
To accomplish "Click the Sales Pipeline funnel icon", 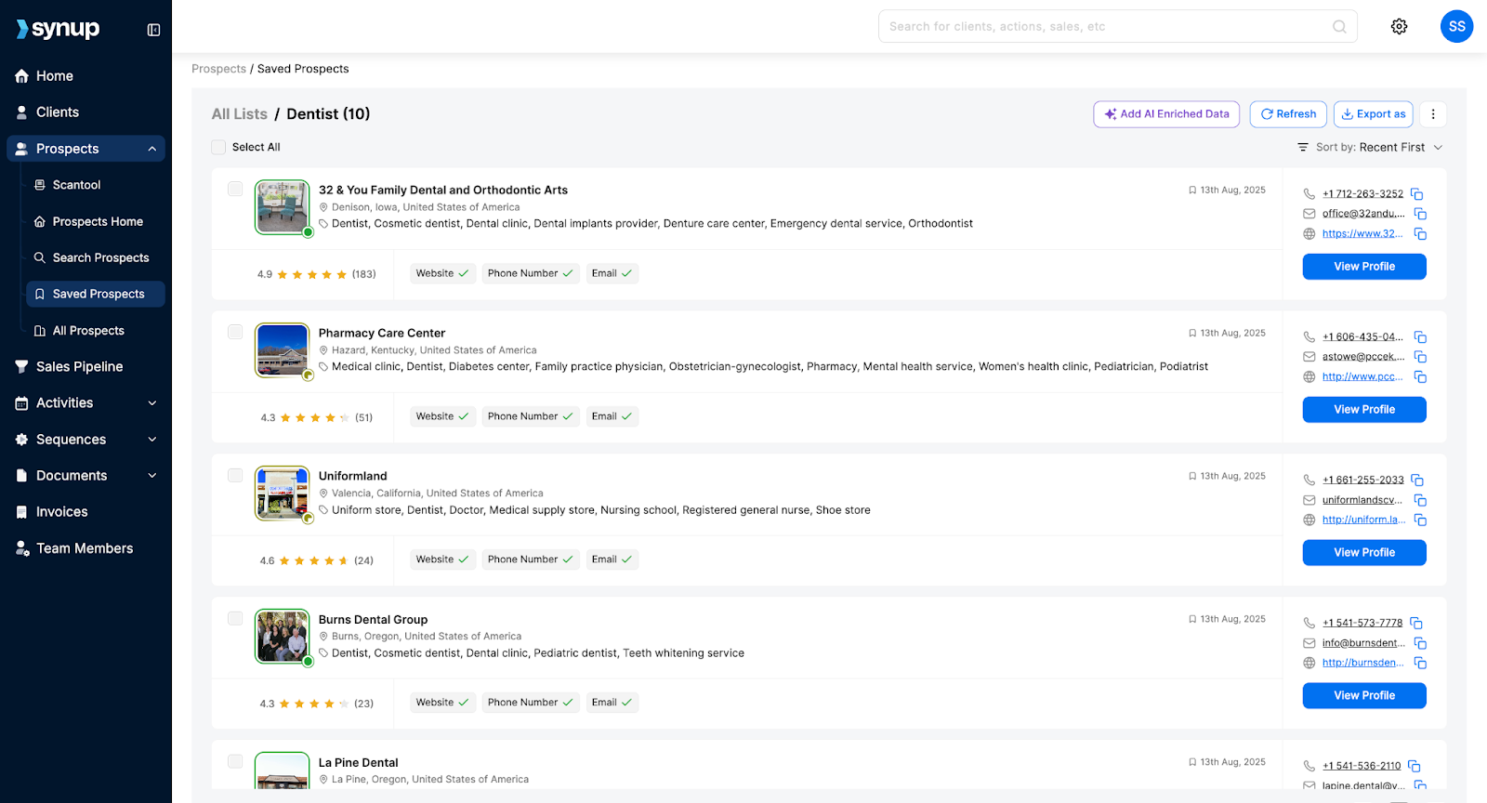I will 21,367.
